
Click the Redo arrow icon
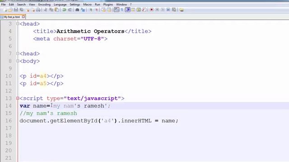point(70,10)
